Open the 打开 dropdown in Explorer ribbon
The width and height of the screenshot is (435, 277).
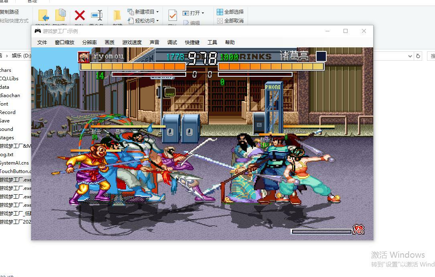(x=193, y=13)
